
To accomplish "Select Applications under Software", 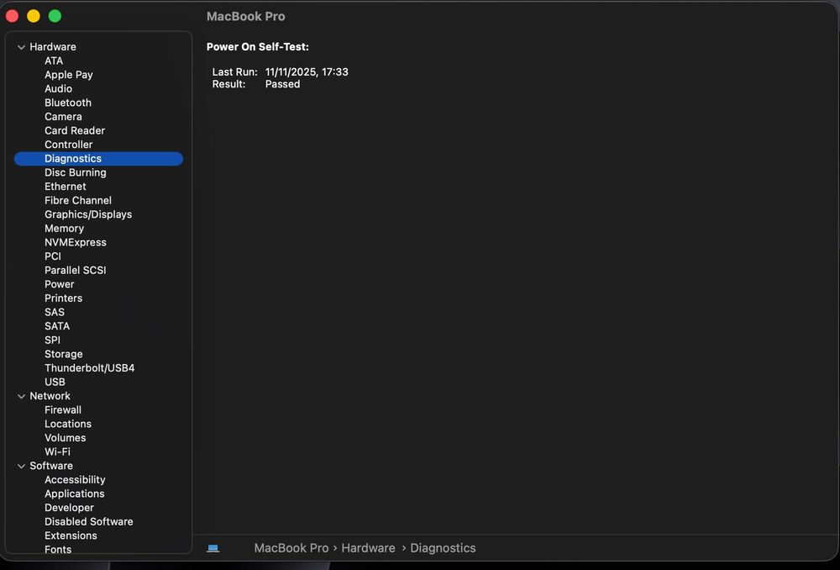I will [x=75, y=493].
